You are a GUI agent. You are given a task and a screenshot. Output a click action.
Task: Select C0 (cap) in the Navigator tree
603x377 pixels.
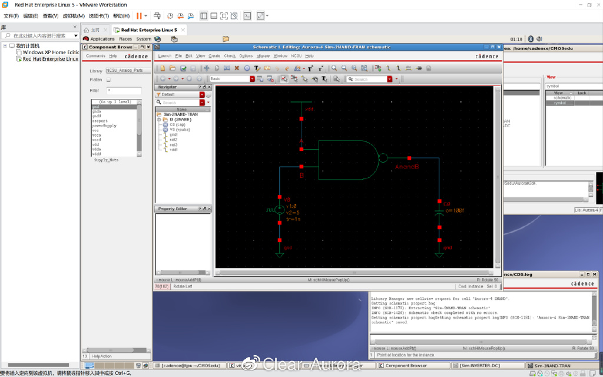(177, 125)
